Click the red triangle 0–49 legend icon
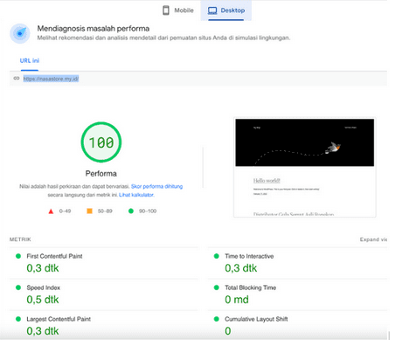This screenshot has width=409, height=346. click(x=51, y=211)
